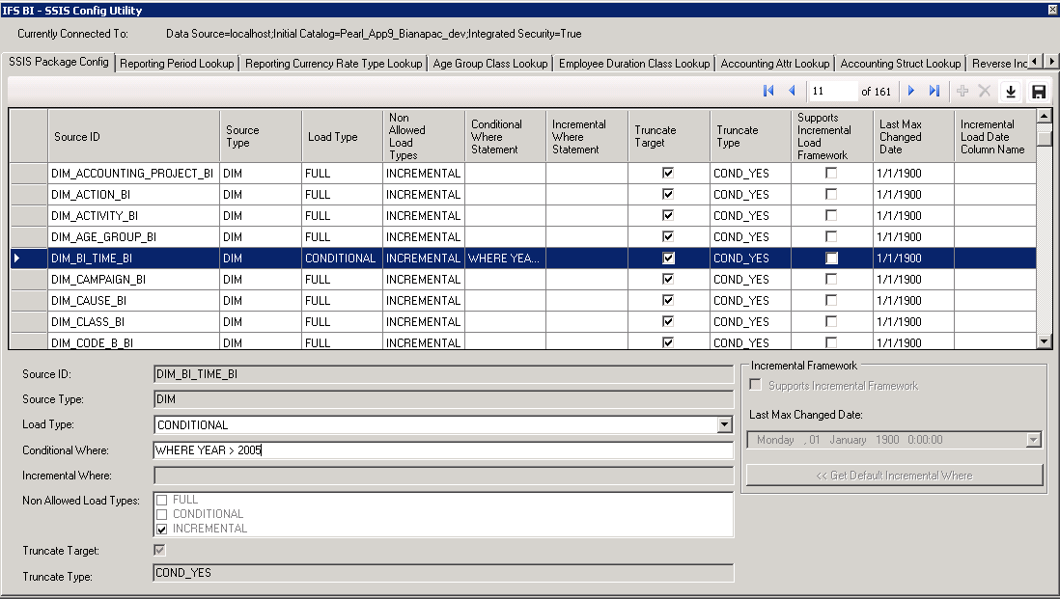Click the Conditional Where text field
The width and height of the screenshot is (1060, 599).
442,450
